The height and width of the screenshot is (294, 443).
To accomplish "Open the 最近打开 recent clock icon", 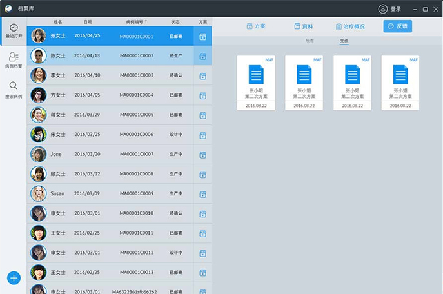I will click(x=14, y=29).
